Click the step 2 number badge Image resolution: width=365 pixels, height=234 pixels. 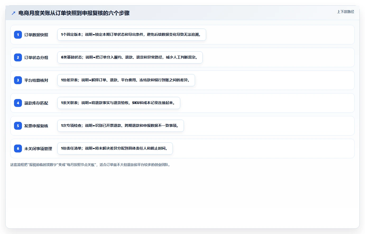click(18, 57)
